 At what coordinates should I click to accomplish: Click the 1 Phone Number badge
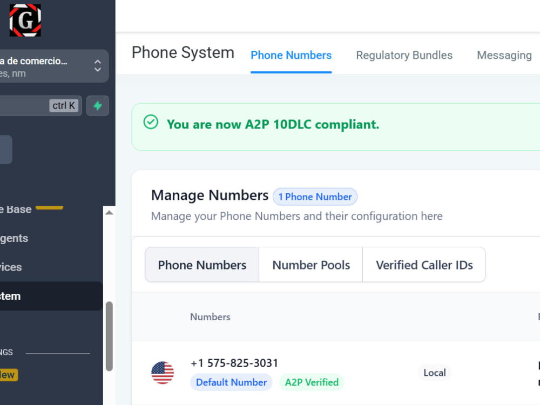point(315,197)
